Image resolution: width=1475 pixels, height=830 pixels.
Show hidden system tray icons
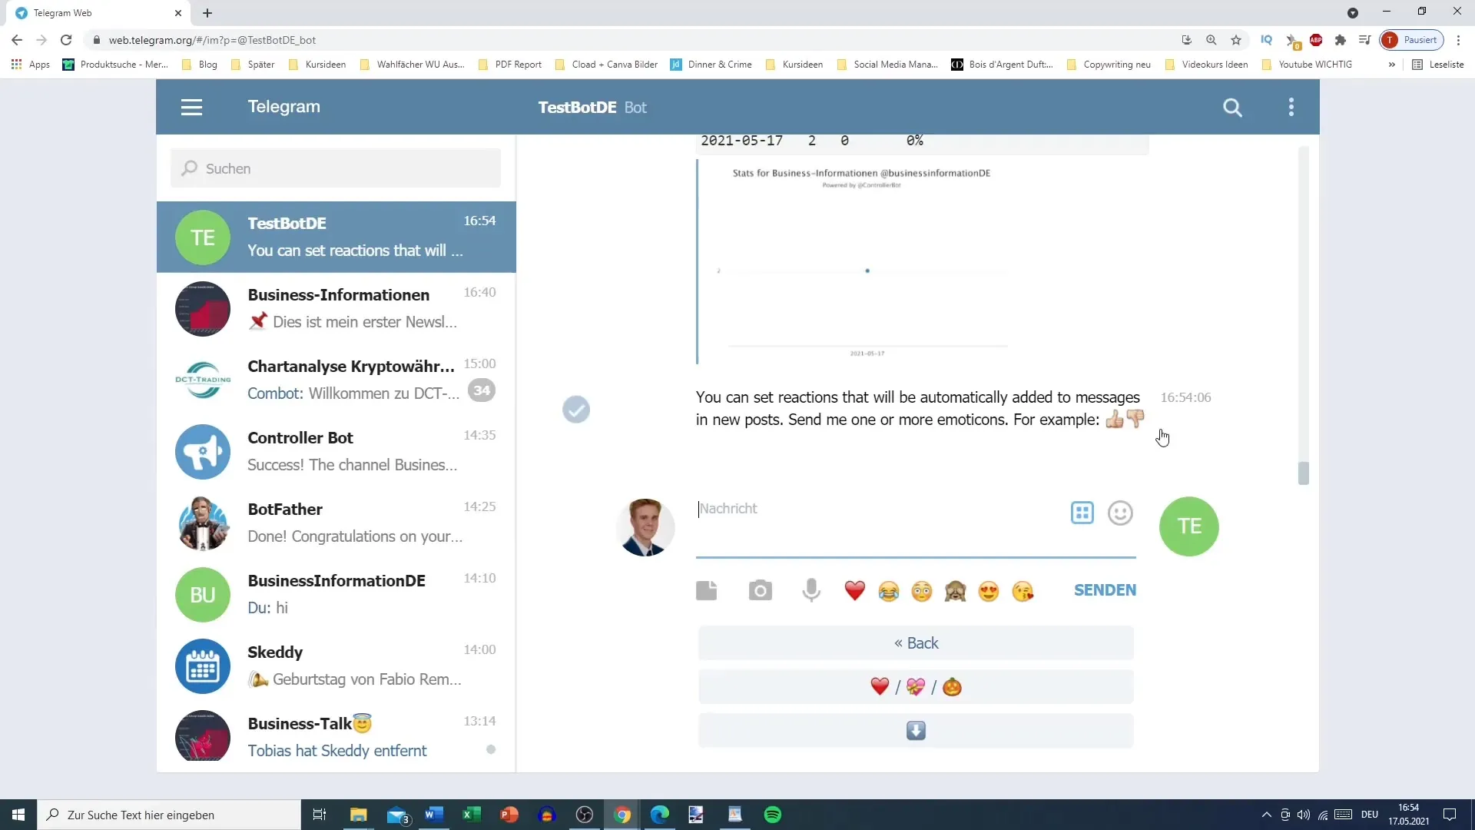click(1266, 815)
